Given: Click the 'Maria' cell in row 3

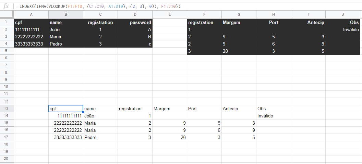Looking at the screenshot, I should (66, 37).
